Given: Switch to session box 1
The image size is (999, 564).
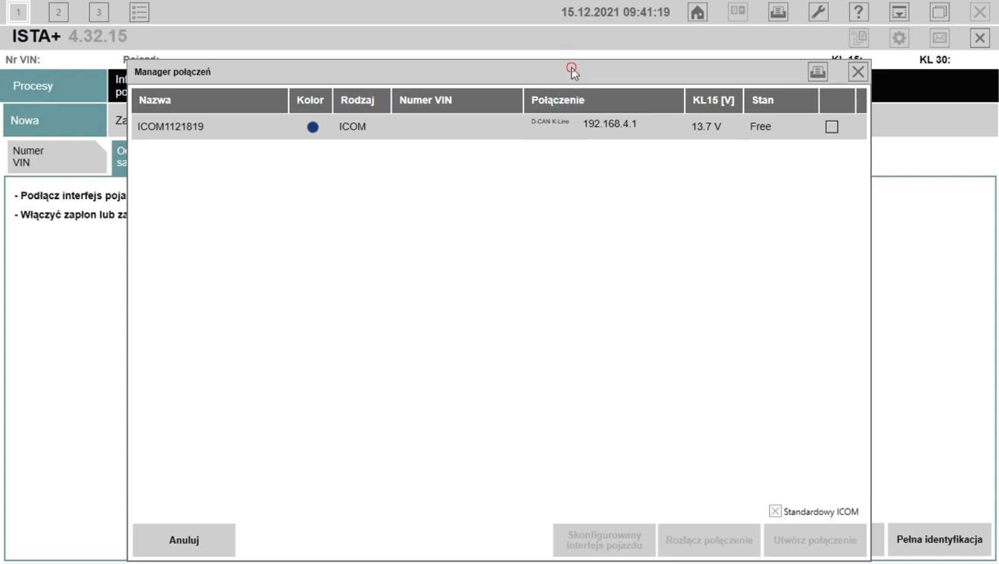Looking at the screenshot, I should coord(18,12).
